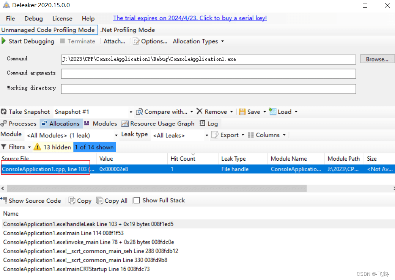Click the Remove X icon
Viewport: 395px width, 280px height.
(199, 111)
